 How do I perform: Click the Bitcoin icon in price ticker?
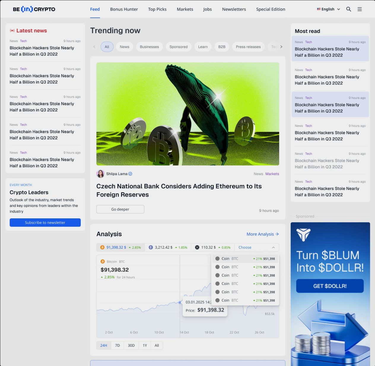pos(102,247)
